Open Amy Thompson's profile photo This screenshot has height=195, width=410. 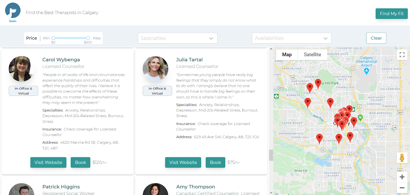pos(156,189)
